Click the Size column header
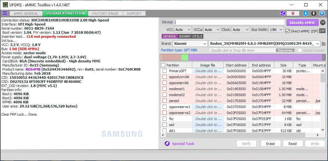The height and width of the screenshot is (161, 328). [x=284, y=65]
